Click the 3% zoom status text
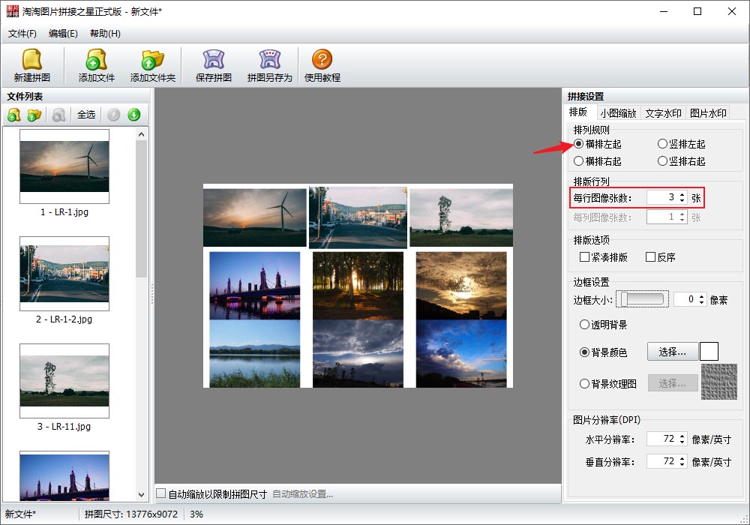 click(196, 514)
